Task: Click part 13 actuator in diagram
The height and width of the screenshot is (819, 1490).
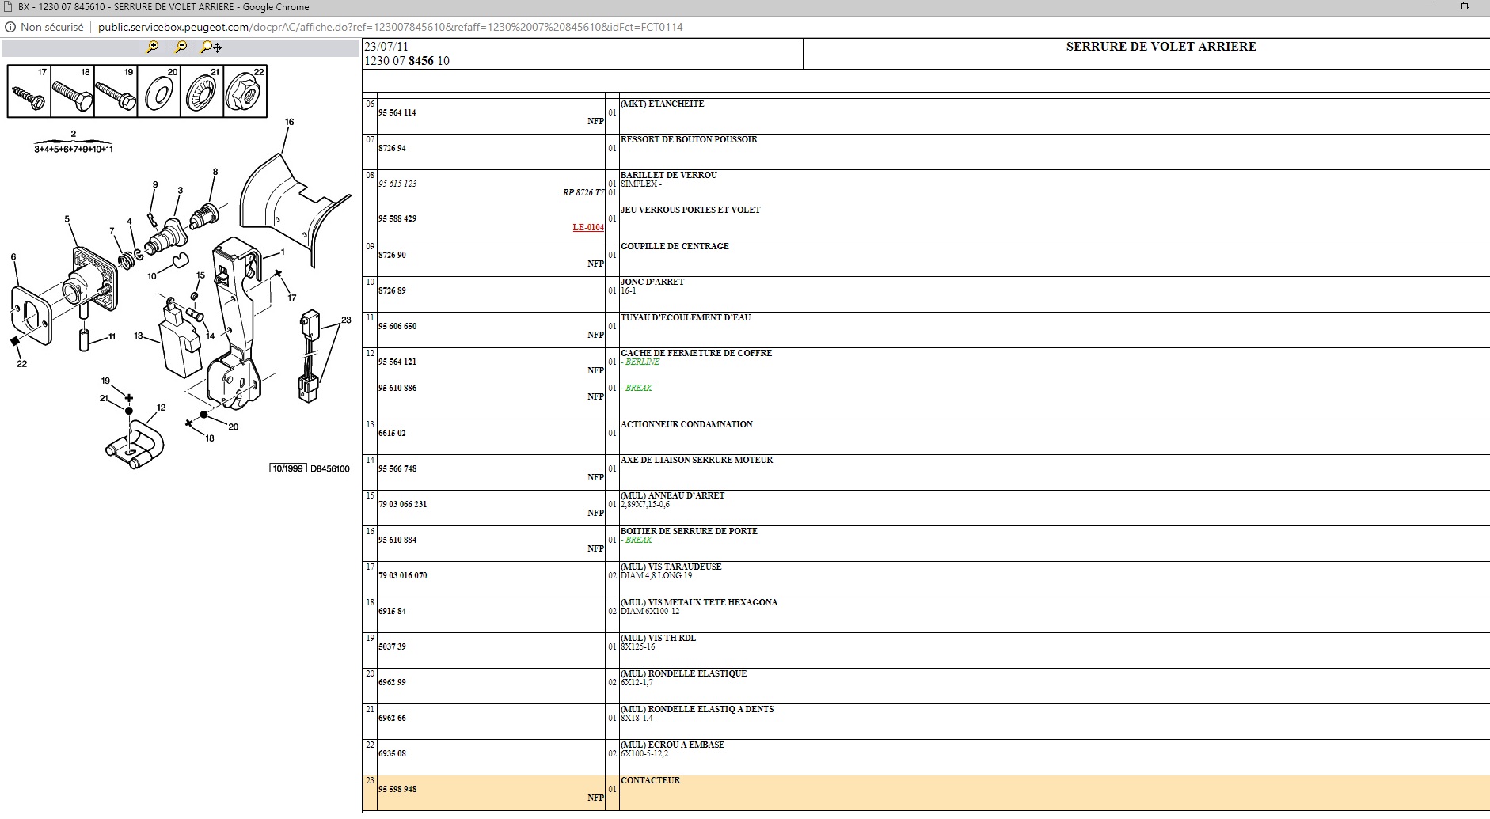Action: (x=180, y=340)
